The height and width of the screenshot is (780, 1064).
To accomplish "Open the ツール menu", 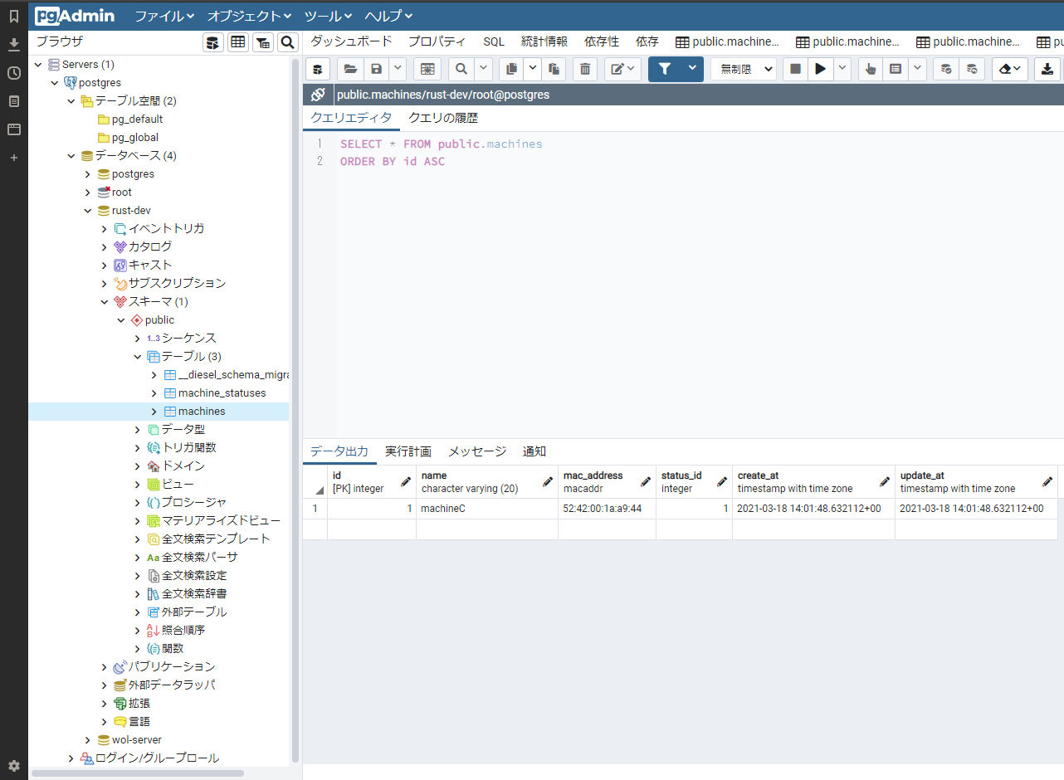I will click(x=329, y=16).
